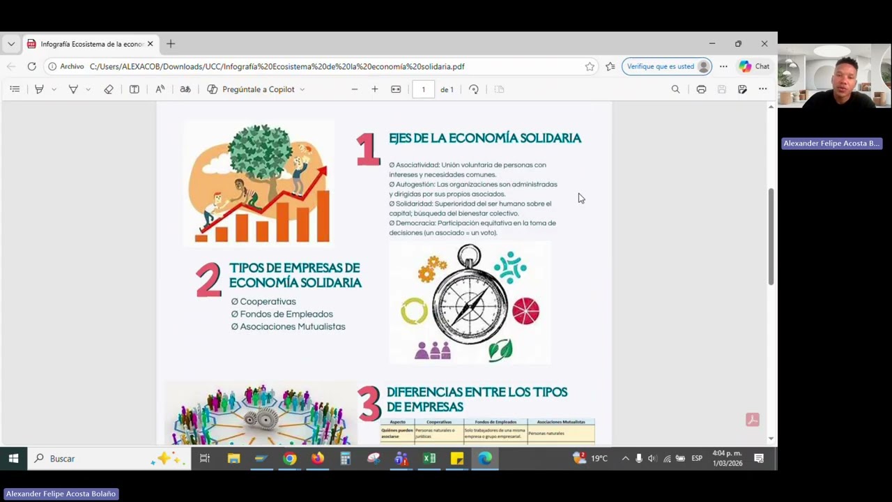892x502 pixels.
Task: Click the address bar file path
Action: pos(277,66)
